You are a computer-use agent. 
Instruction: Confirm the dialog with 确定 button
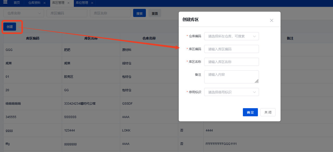(x=250, y=112)
